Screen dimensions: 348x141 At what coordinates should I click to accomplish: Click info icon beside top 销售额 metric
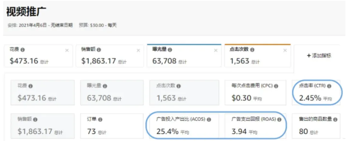click(x=99, y=50)
